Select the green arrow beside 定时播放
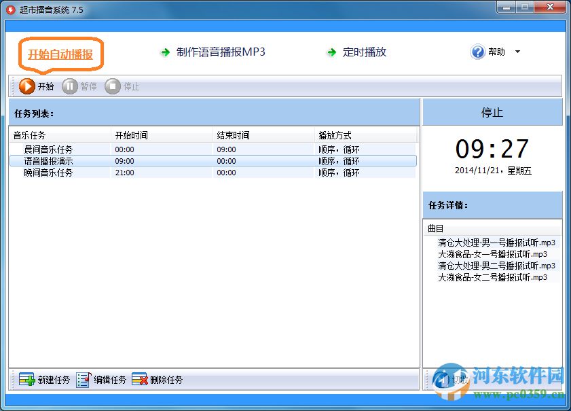571x411 pixels. click(x=331, y=52)
